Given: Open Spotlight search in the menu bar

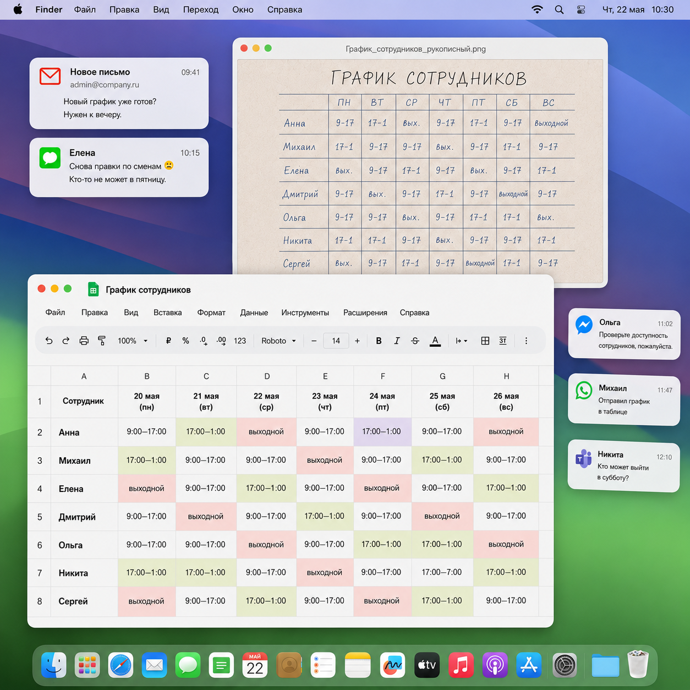Looking at the screenshot, I should (x=559, y=9).
